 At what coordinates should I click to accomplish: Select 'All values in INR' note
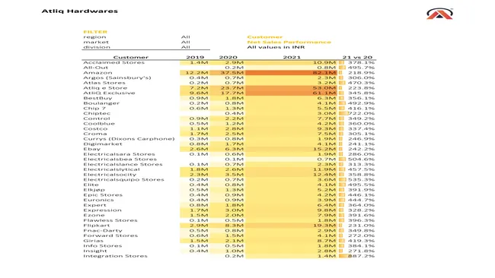point(276,47)
